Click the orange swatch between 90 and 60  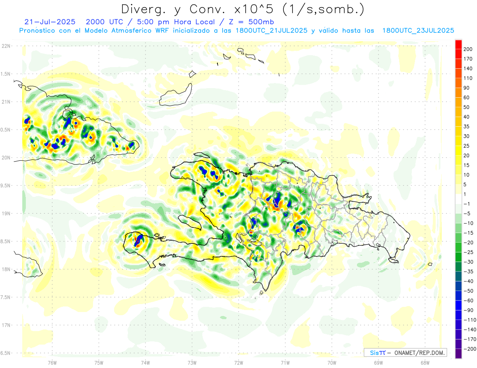(458, 92)
